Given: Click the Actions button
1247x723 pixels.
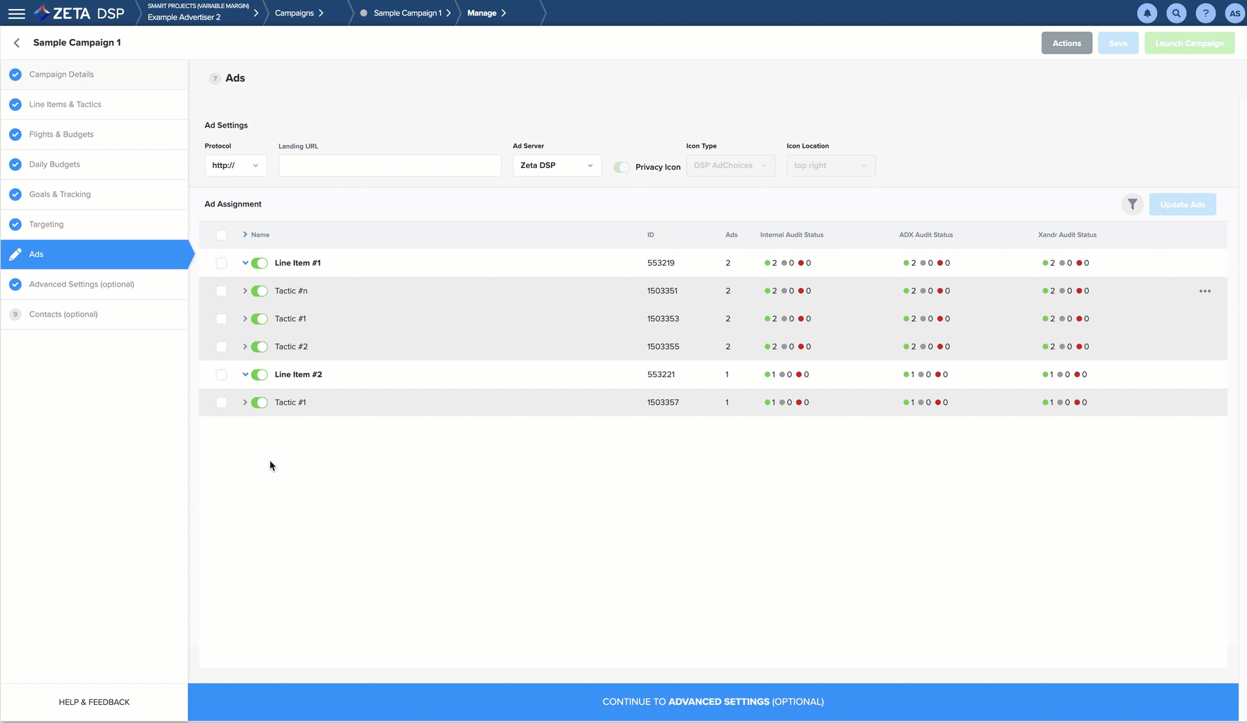Looking at the screenshot, I should [1066, 43].
